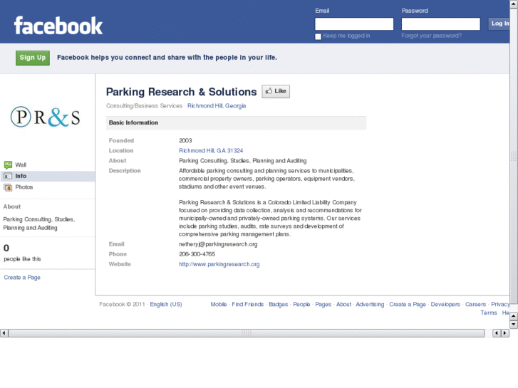Open Richmond Hill, GA 31324 location link
The image size is (518, 388).
(211, 151)
